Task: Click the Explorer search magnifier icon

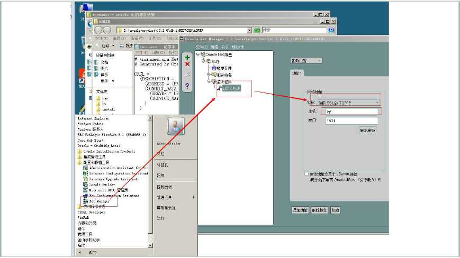Action: pos(331,30)
